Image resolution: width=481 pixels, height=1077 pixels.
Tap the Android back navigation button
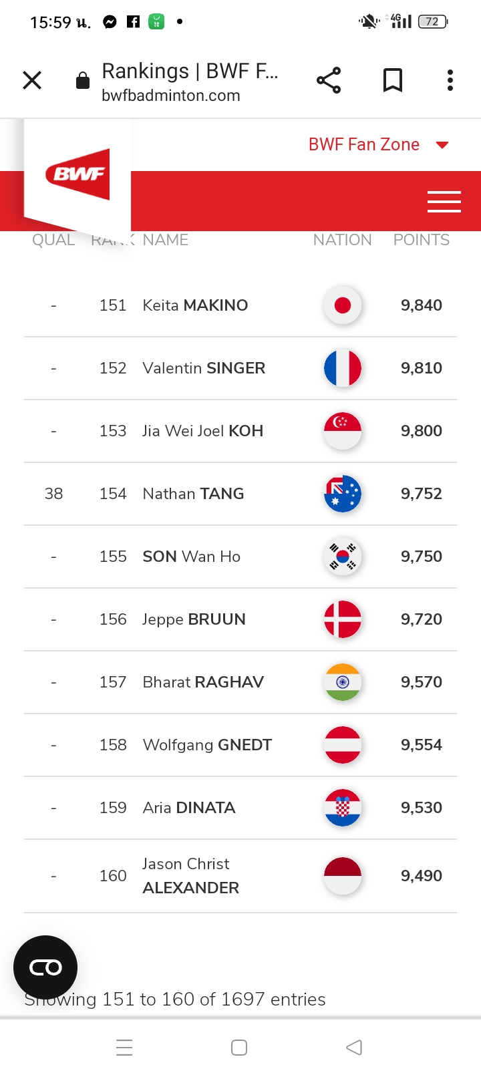(354, 1047)
